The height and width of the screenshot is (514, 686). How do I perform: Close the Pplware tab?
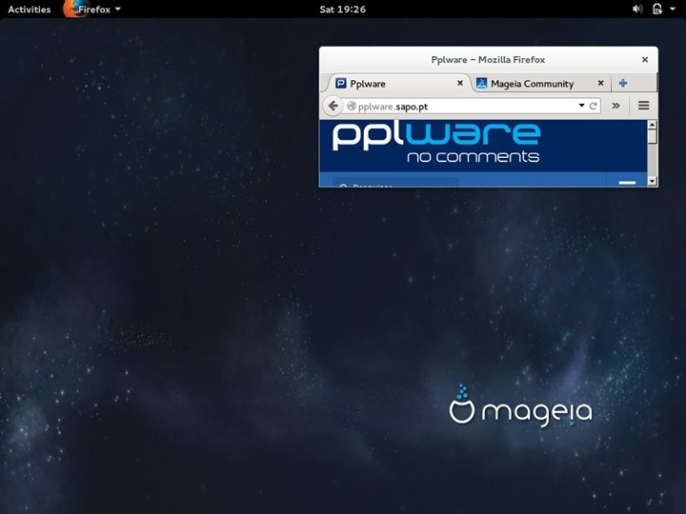point(460,83)
